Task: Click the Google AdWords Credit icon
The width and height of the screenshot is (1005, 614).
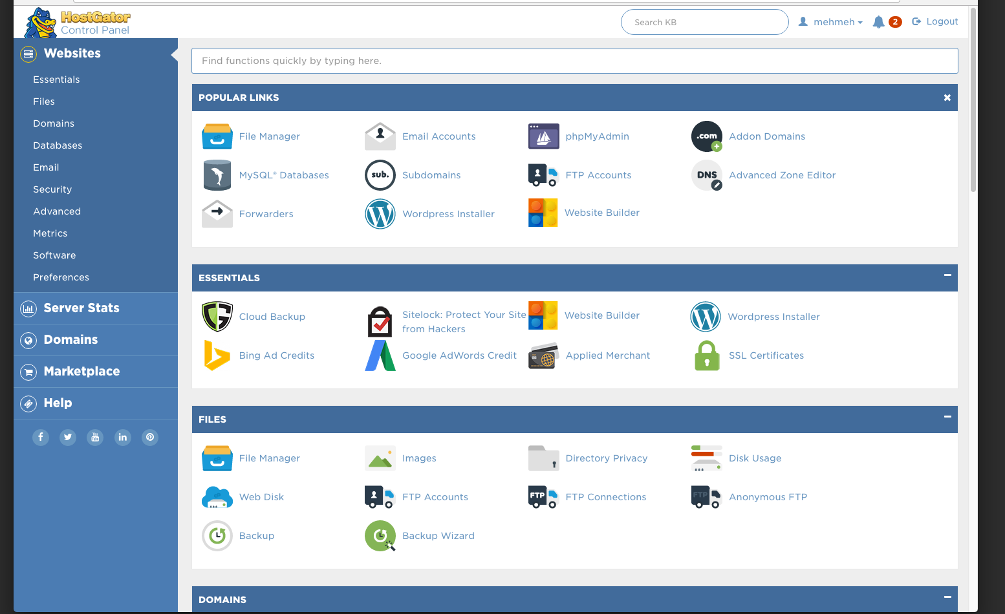Action: (x=380, y=355)
